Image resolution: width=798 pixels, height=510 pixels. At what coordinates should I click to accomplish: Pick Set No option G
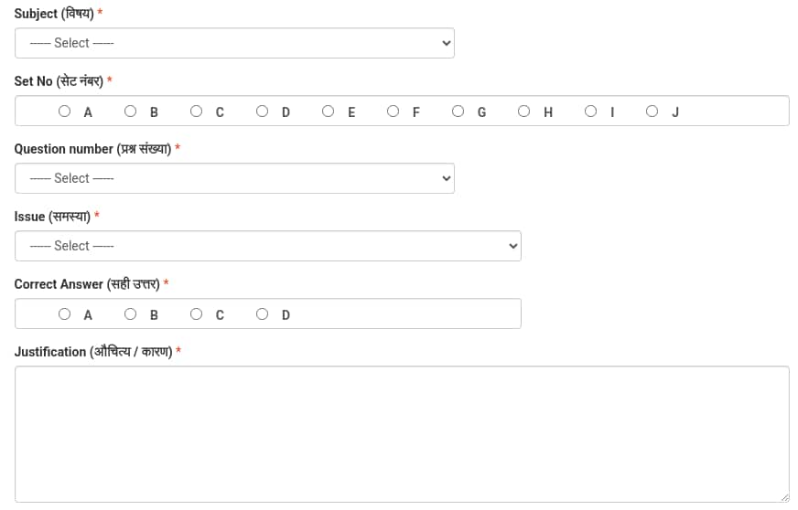tap(458, 112)
